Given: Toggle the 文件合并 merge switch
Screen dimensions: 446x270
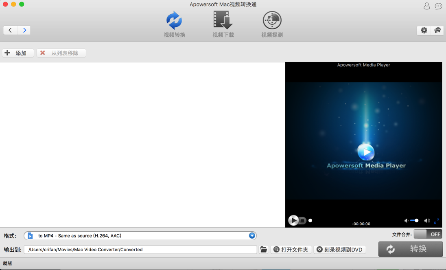Looking at the screenshot, I should (x=428, y=234).
